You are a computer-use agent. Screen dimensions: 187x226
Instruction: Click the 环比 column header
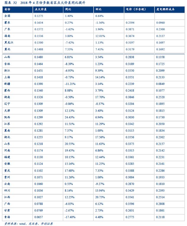click(98, 9)
